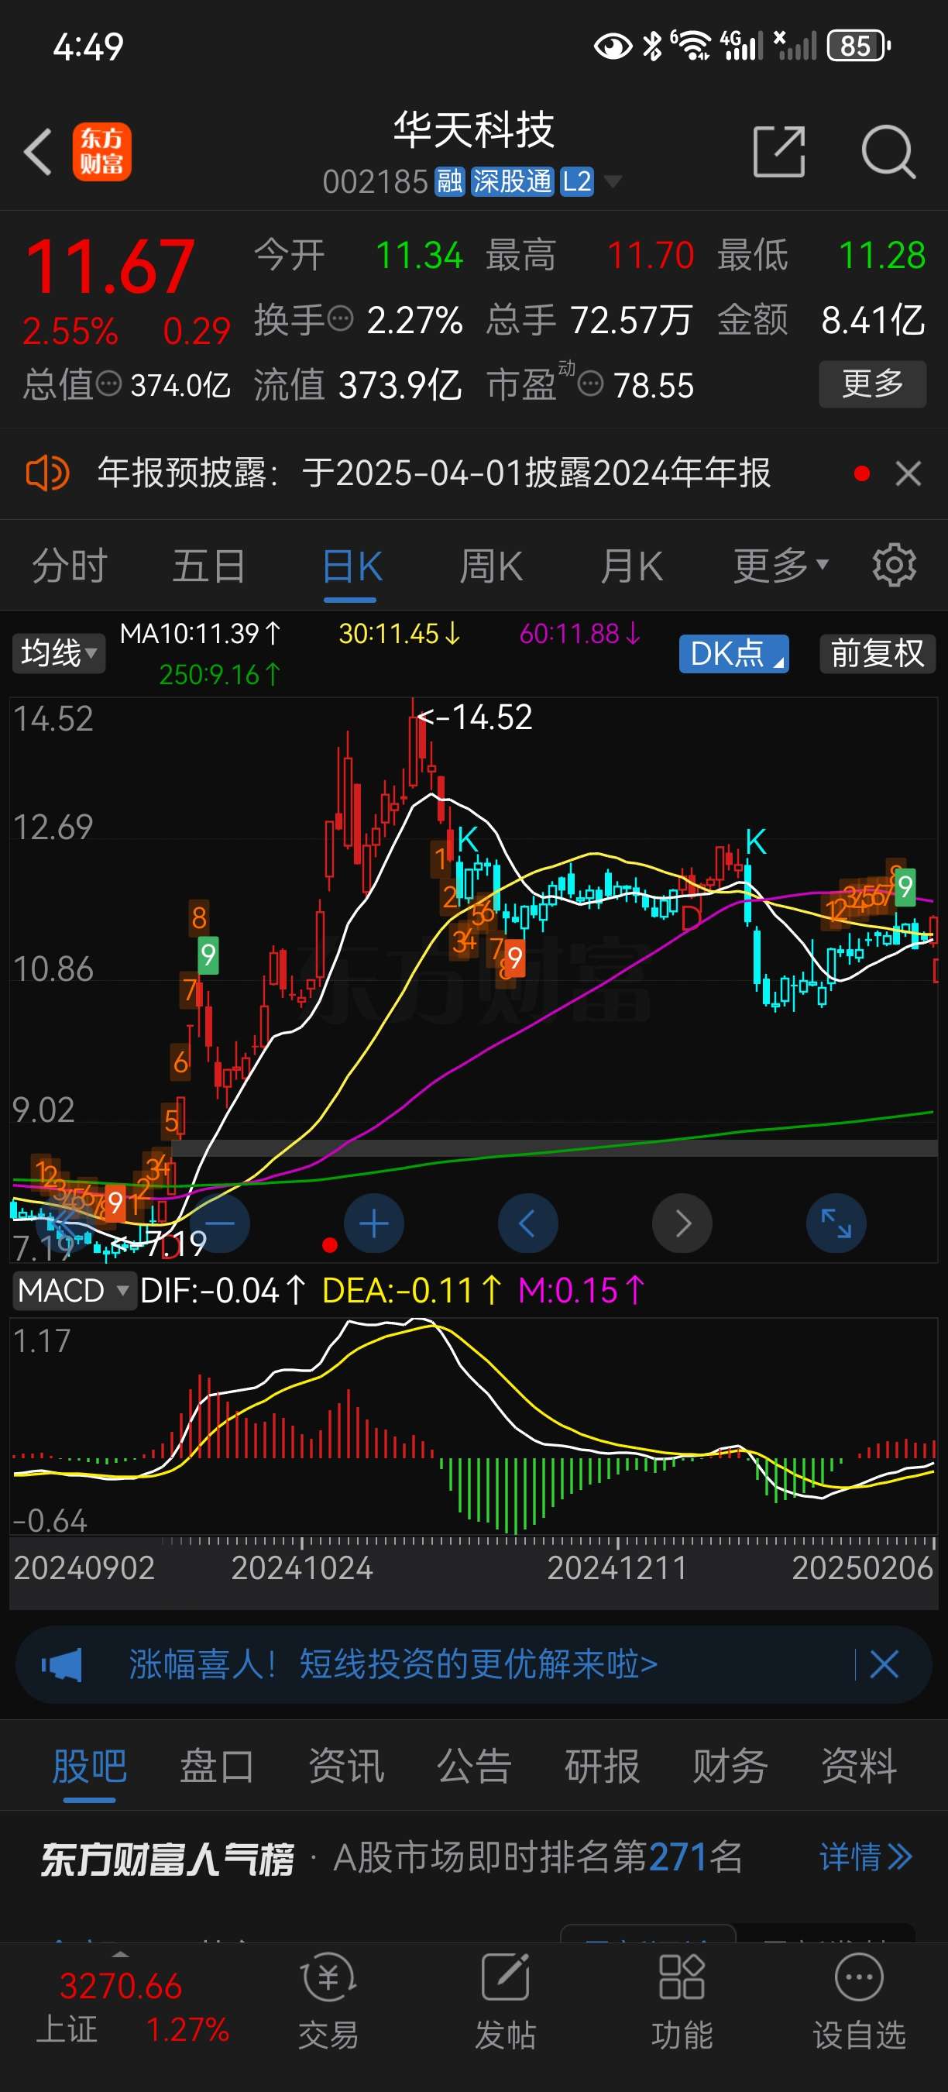Expand stock code dropdown arrow
948x2092 pixels.
[613, 181]
